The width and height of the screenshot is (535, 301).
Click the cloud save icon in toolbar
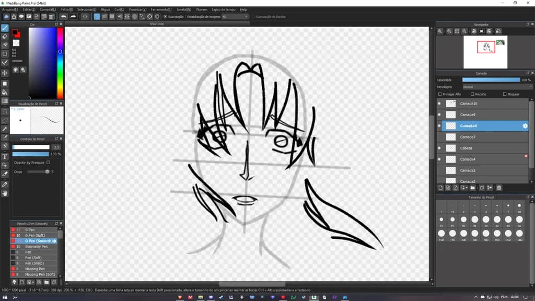pyautogui.click(x=6, y=16)
